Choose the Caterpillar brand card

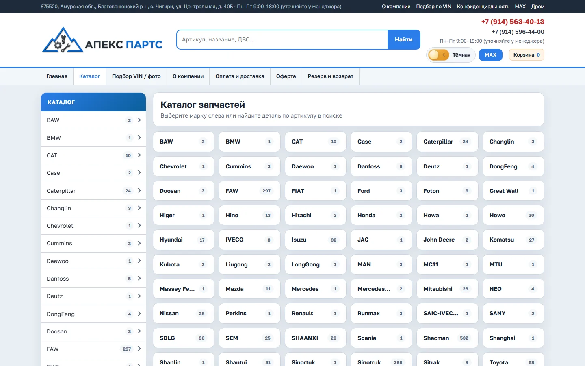(x=447, y=142)
